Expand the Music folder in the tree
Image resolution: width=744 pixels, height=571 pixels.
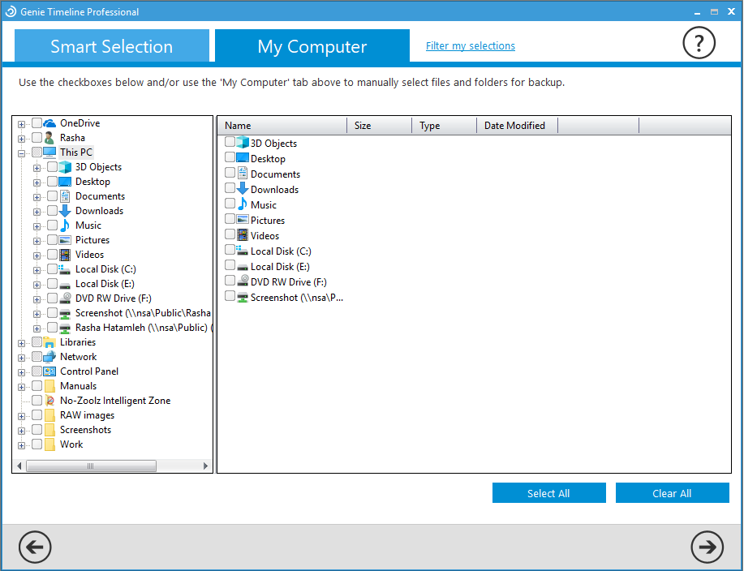point(36,225)
